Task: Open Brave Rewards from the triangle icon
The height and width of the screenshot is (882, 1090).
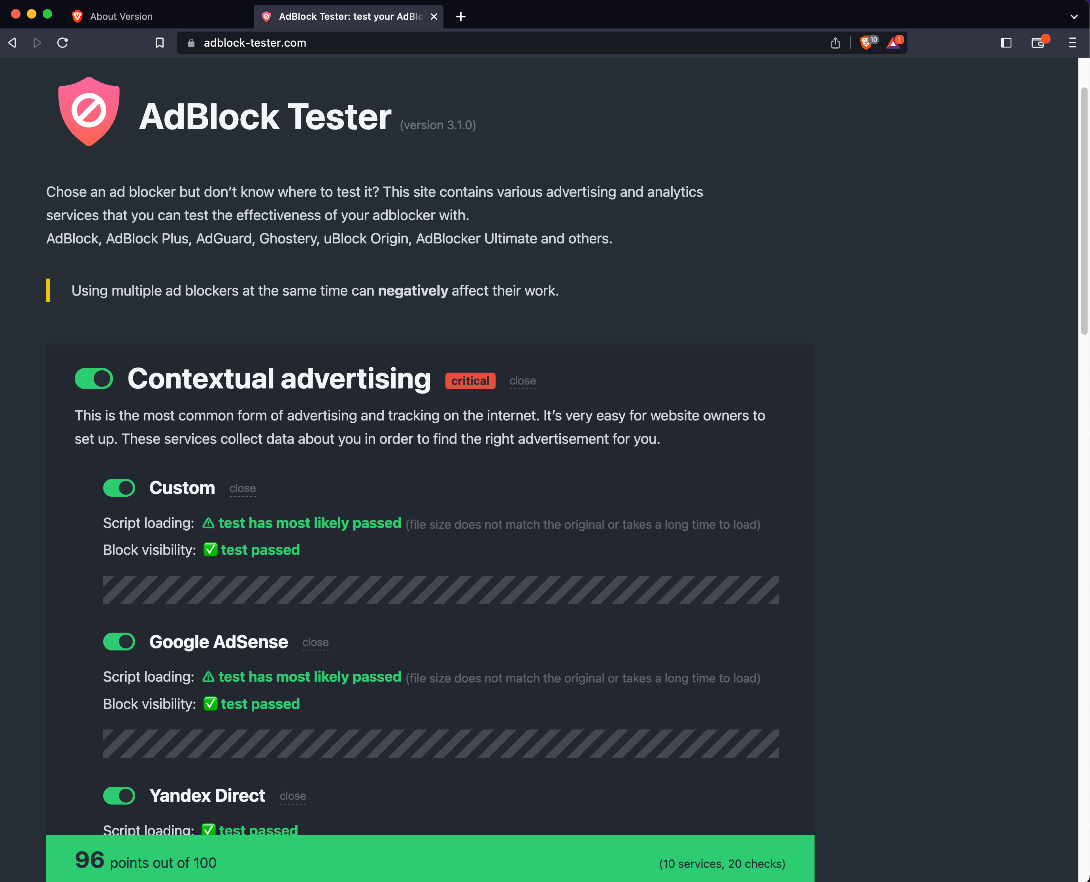Action: point(893,43)
